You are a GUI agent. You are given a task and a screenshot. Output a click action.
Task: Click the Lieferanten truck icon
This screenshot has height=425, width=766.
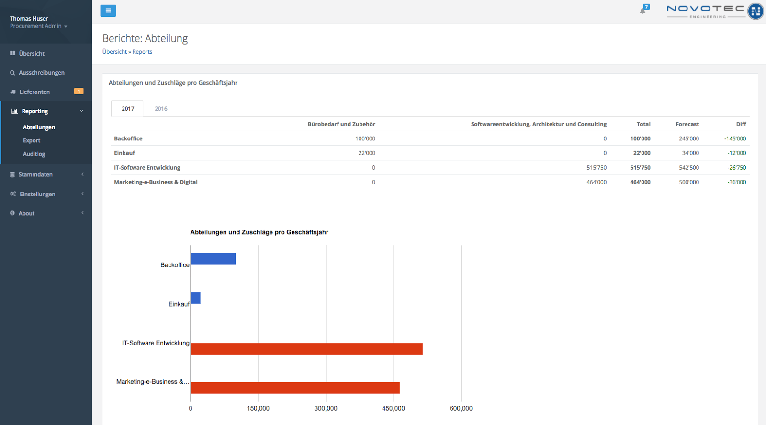(13, 92)
